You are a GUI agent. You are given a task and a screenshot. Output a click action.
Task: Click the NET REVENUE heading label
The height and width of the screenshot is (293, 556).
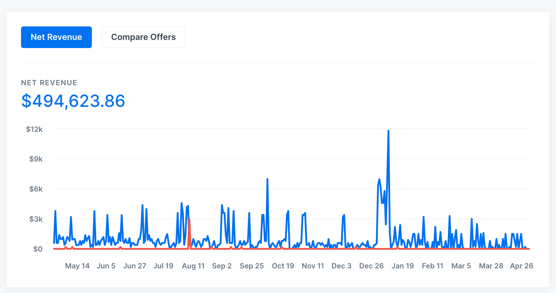[49, 83]
